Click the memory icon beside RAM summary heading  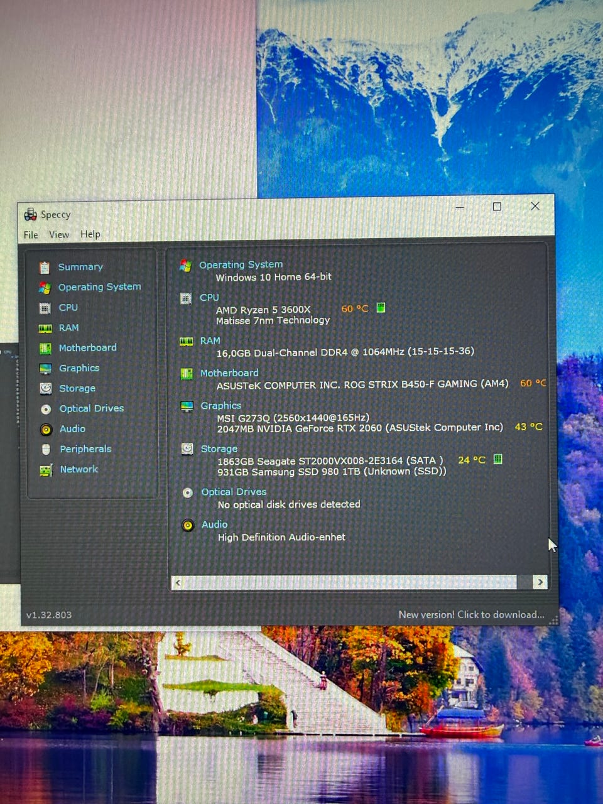[187, 342]
